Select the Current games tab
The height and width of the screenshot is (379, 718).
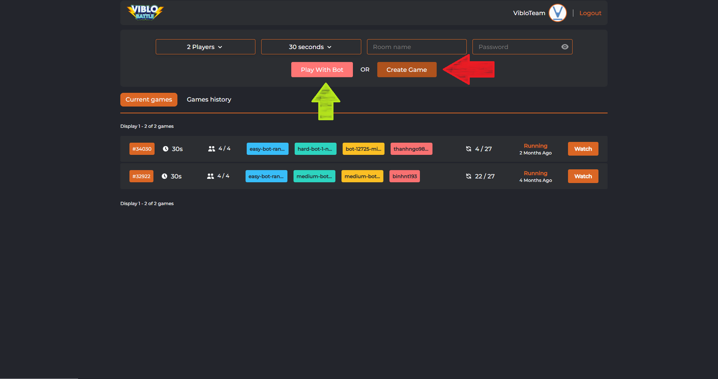click(149, 100)
